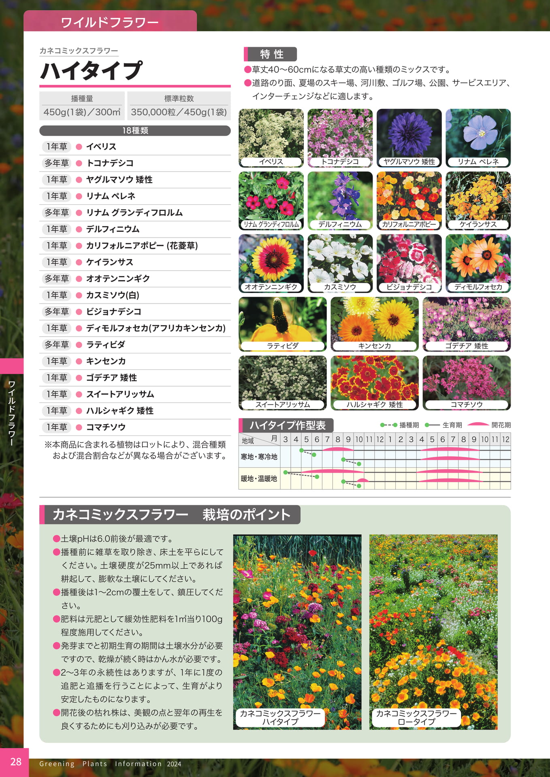Select the リナム グランディフロルム list row
This screenshot has height=777, width=550.
(135, 213)
